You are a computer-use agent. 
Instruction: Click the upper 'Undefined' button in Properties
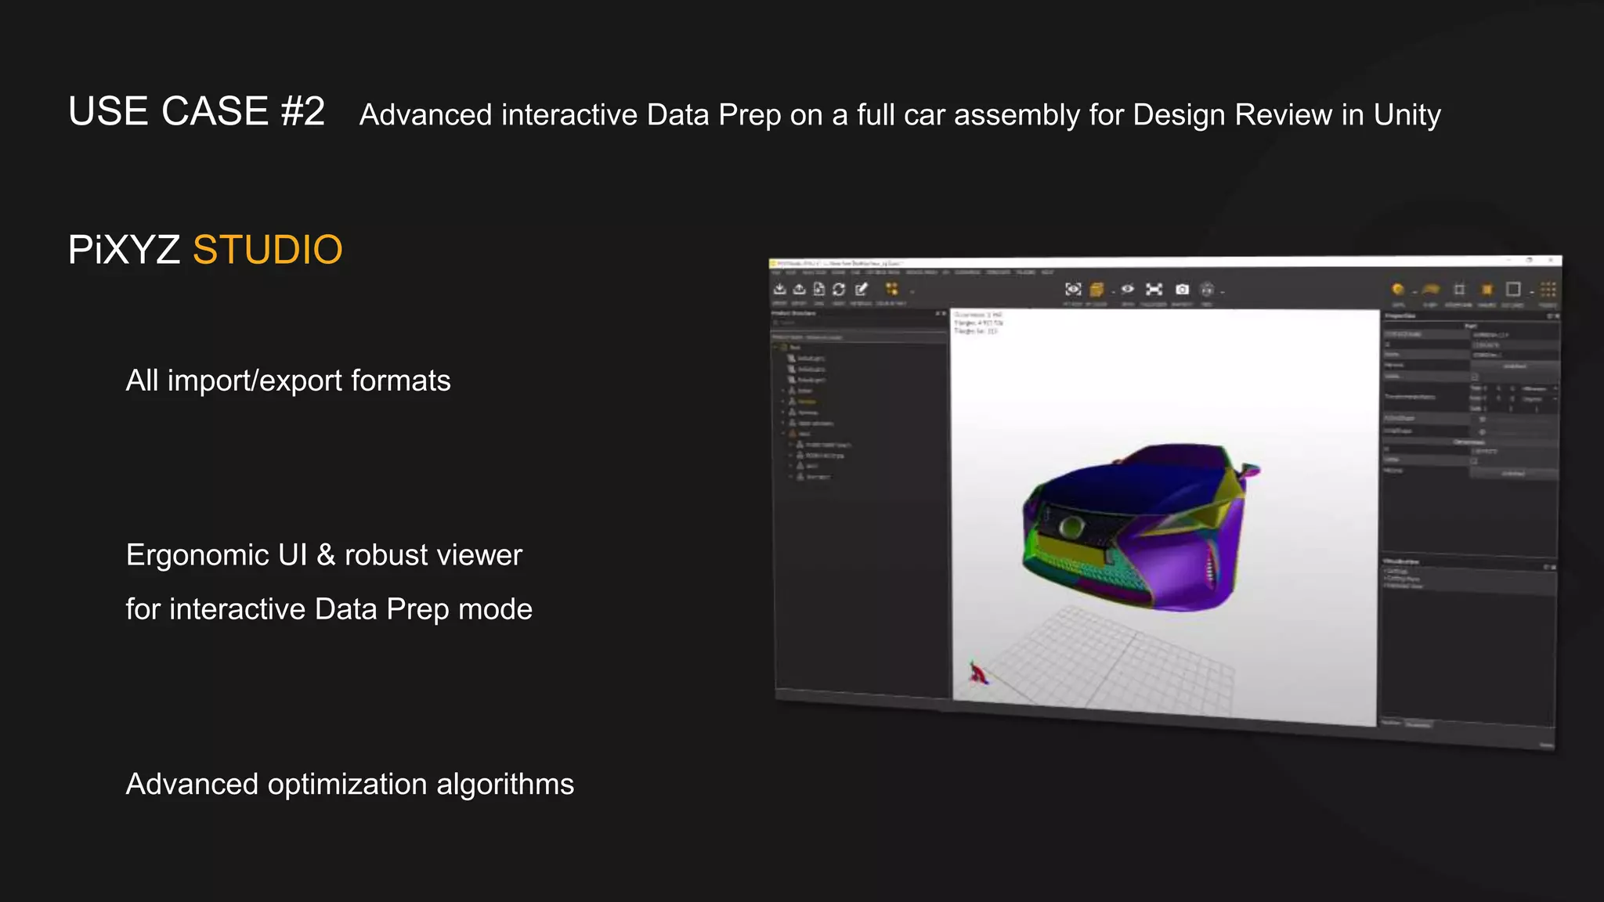pyautogui.click(x=1514, y=366)
